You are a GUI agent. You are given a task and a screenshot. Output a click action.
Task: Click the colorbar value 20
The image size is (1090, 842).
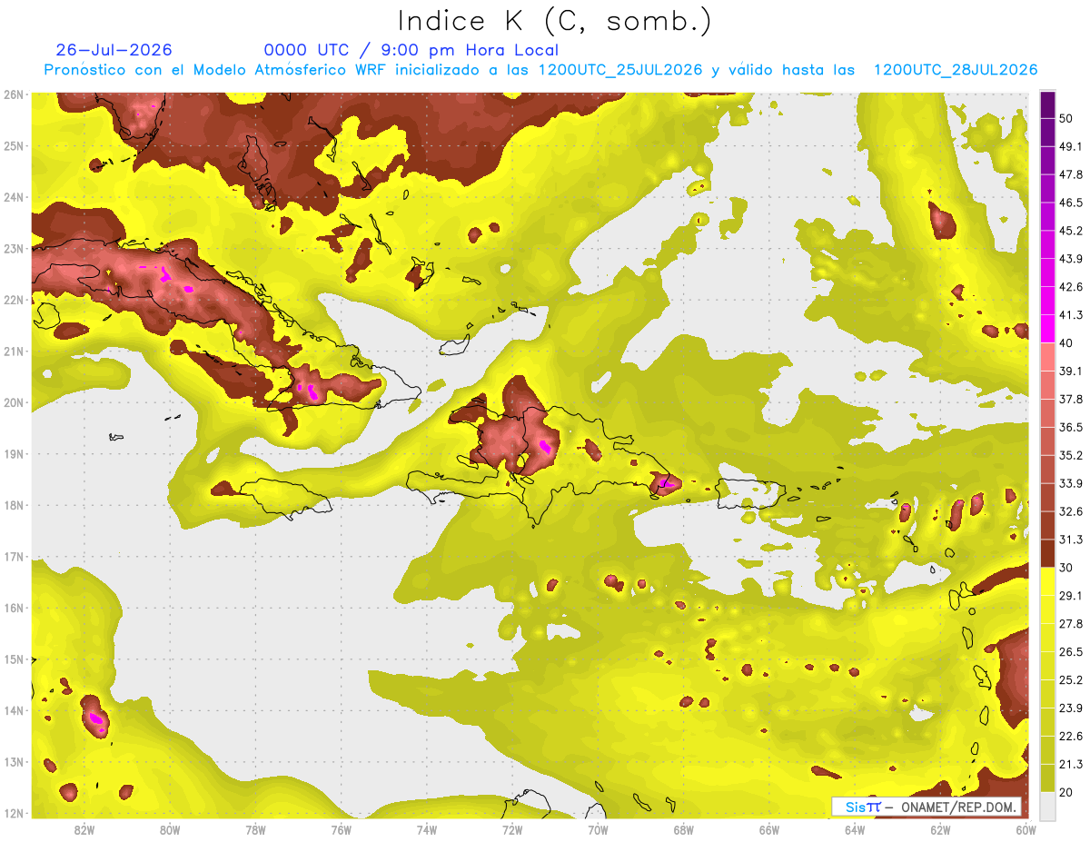(x=1067, y=792)
